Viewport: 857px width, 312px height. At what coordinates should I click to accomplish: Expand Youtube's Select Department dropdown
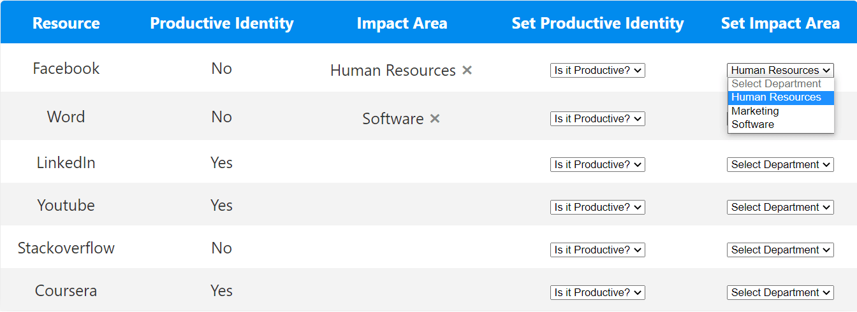coord(780,207)
